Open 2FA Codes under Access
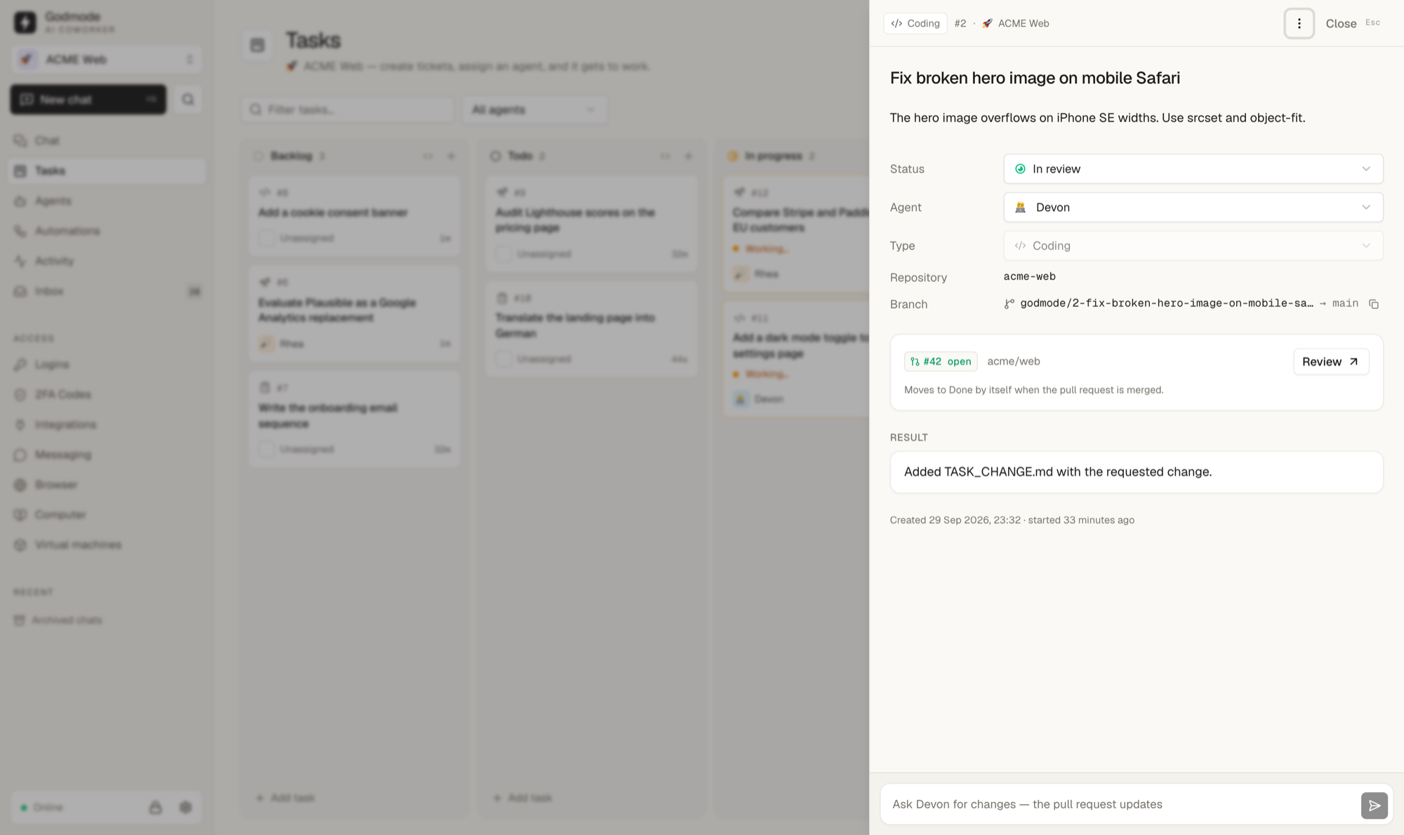 point(107,394)
